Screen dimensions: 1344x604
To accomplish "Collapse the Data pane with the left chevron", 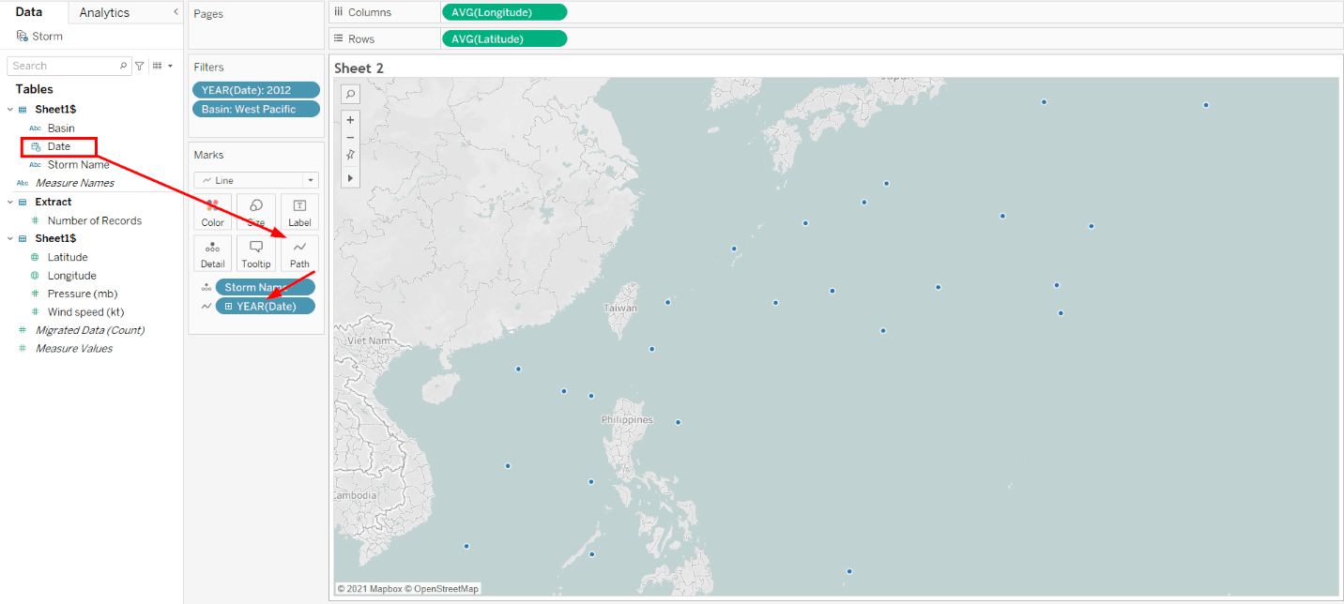I will (x=175, y=12).
